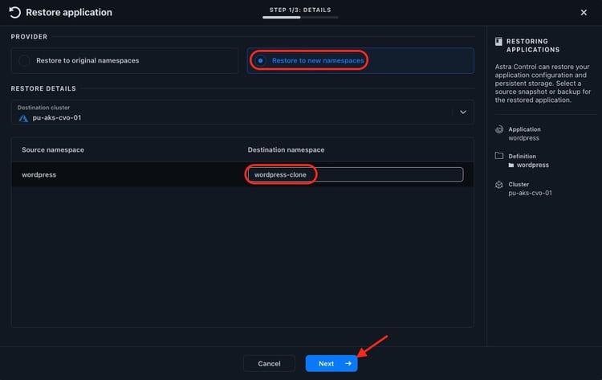The height and width of the screenshot is (380, 602).
Task: Select Restore to original namespaces radio
Action: click(25, 60)
